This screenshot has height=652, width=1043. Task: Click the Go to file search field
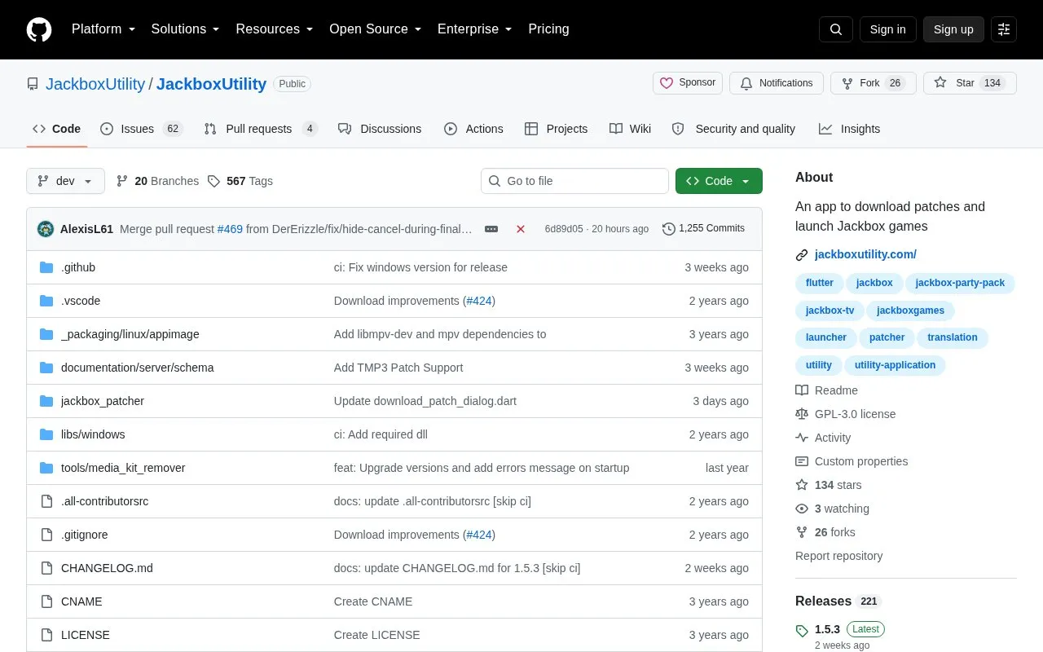click(x=574, y=181)
